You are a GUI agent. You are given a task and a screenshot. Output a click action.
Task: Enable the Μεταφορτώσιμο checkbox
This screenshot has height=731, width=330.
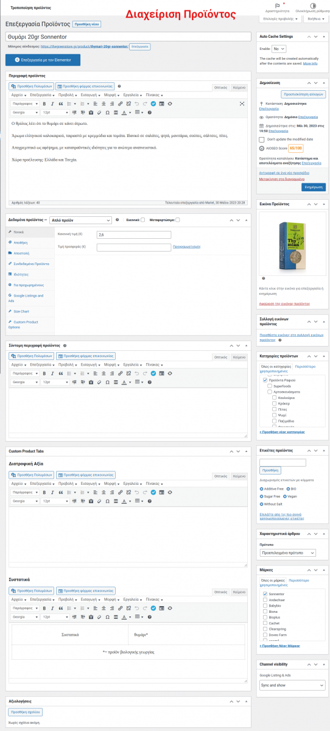tap(177, 220)
